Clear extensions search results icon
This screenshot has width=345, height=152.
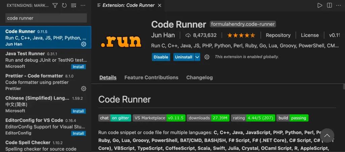[x=73, y=5]
